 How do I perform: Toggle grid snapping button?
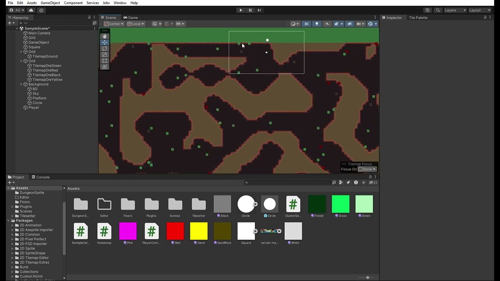167,24
